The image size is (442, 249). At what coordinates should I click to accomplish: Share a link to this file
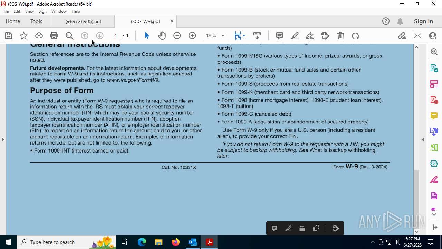pos(402,36)
